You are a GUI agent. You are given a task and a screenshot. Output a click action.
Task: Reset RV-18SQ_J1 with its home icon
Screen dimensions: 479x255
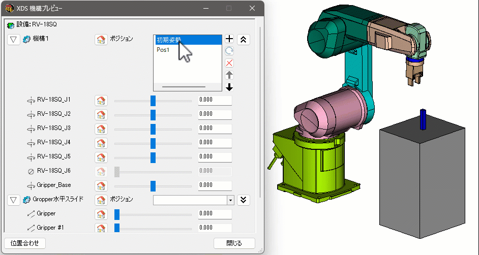click(x=101, y=101)
